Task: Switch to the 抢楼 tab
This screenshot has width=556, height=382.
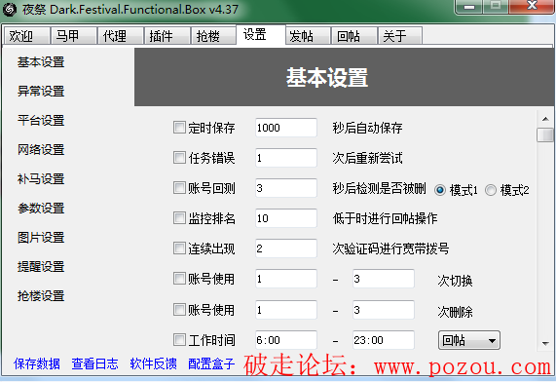Action: (x=213, y=35)
